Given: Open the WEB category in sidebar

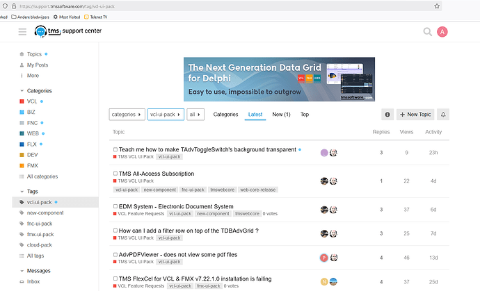Looking at the screenshot, I should click(x=33, y=133).
